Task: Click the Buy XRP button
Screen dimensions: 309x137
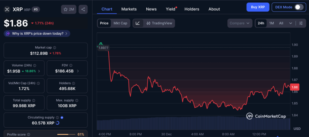Action: tap(258, 7)
